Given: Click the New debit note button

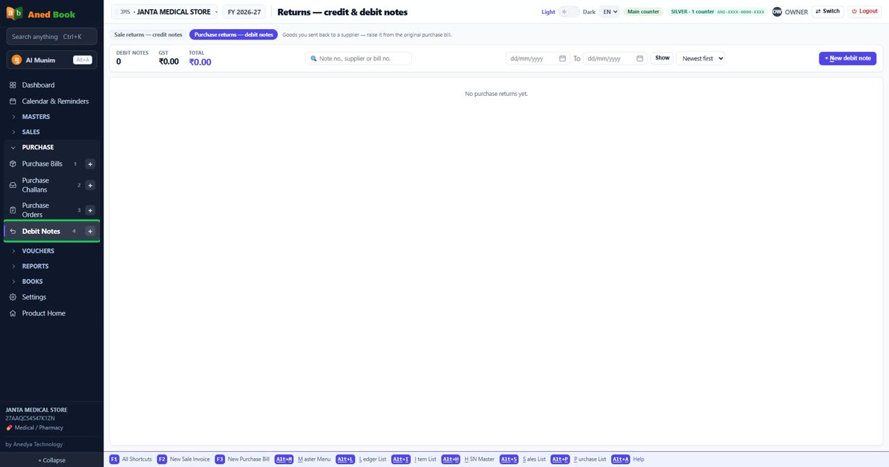Looking at the screenshot, I should (x=847, y=58).
